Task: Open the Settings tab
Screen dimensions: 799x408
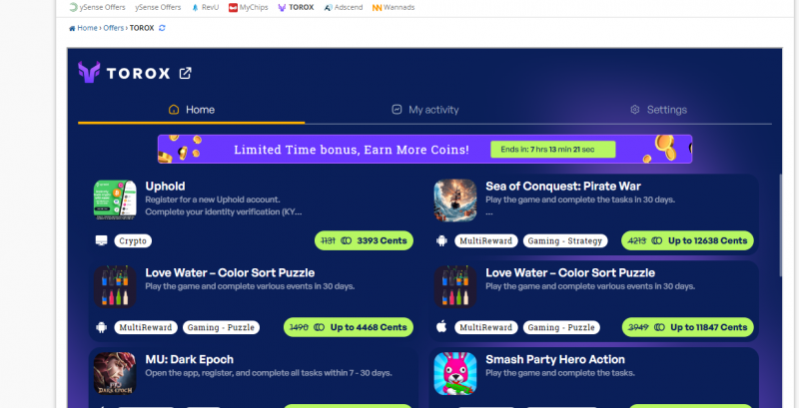Action: point(658,110)
